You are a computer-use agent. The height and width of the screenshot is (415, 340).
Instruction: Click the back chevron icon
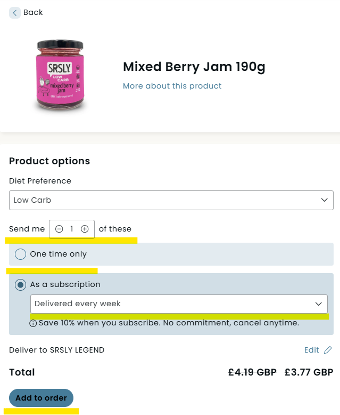[15, 13]
